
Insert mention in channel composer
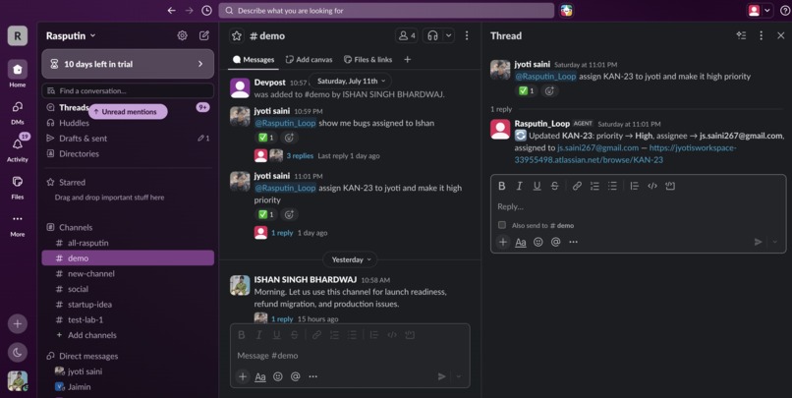[x=296, y=376]
